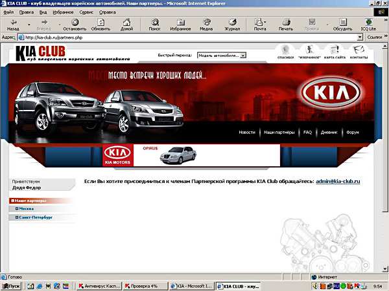The width and height of the screenshot is (389, 291).
Task: Open Favorites (Избранное) toolbar icon
Action: pyautogui.click(x=180, y=25)
